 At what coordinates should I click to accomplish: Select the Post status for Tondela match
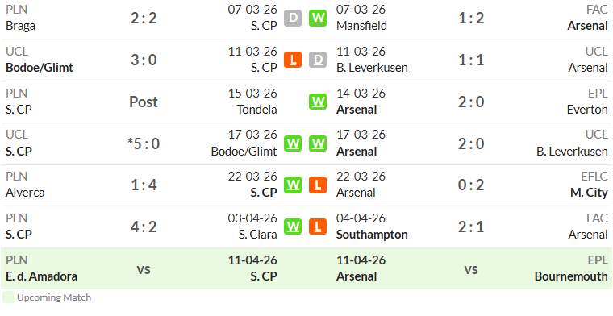point(144,102)
